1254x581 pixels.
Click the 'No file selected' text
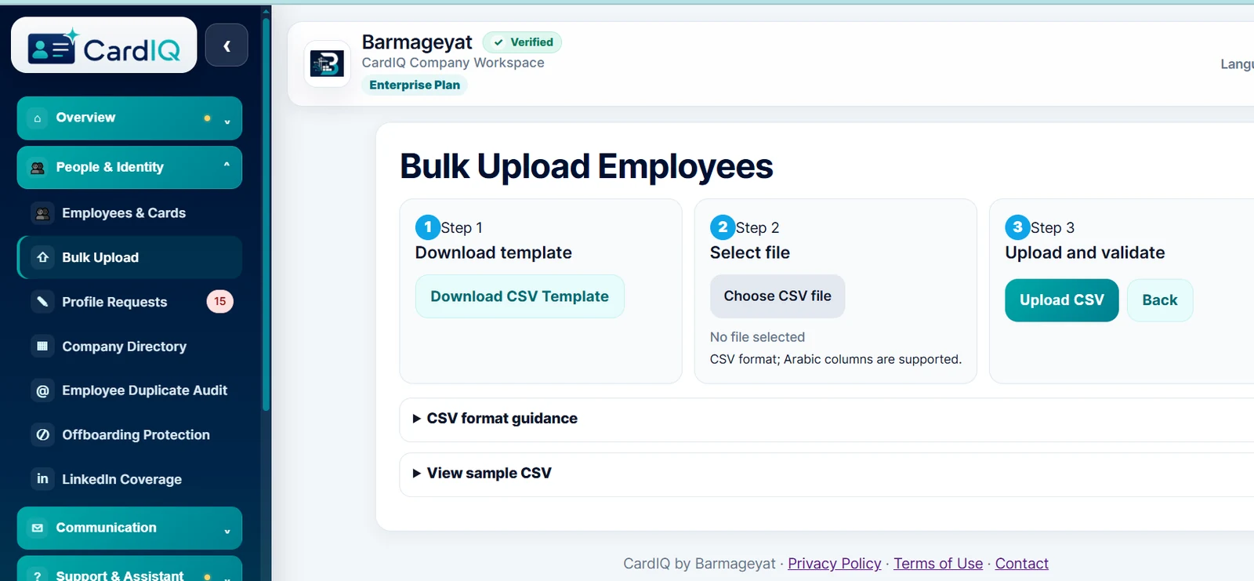757,337
